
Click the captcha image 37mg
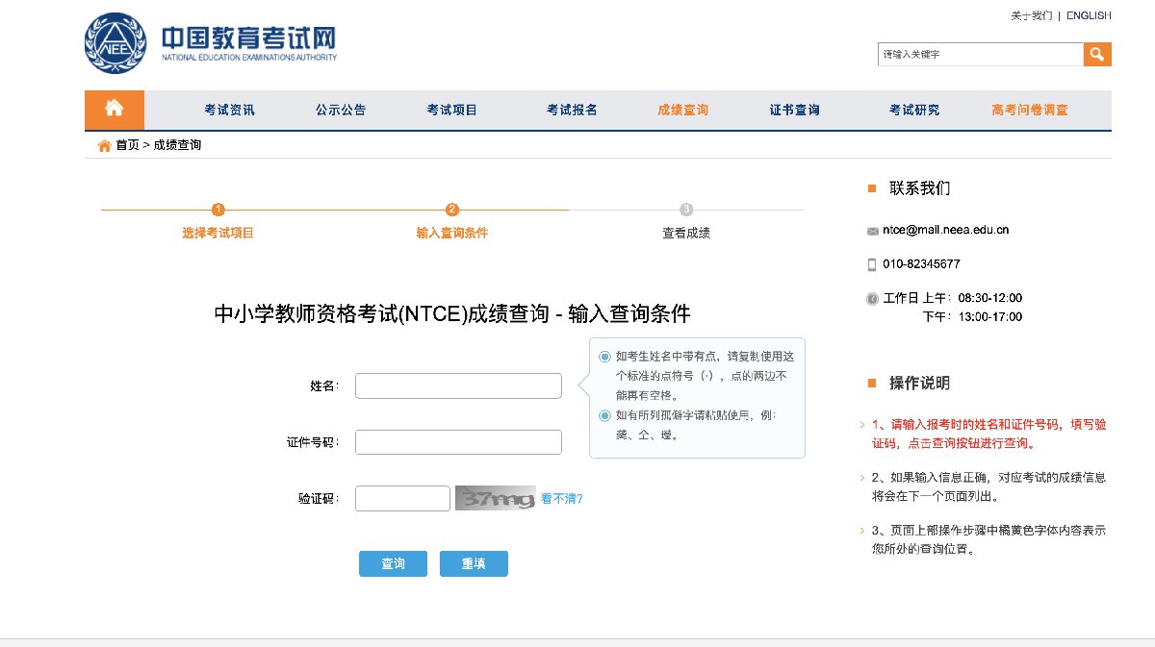(496, 499)
